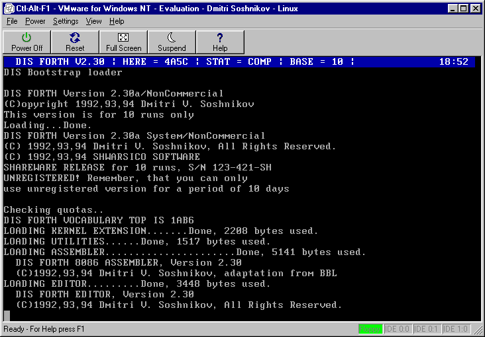Click the IDE 1:0 status indicator

coord(457,329)
